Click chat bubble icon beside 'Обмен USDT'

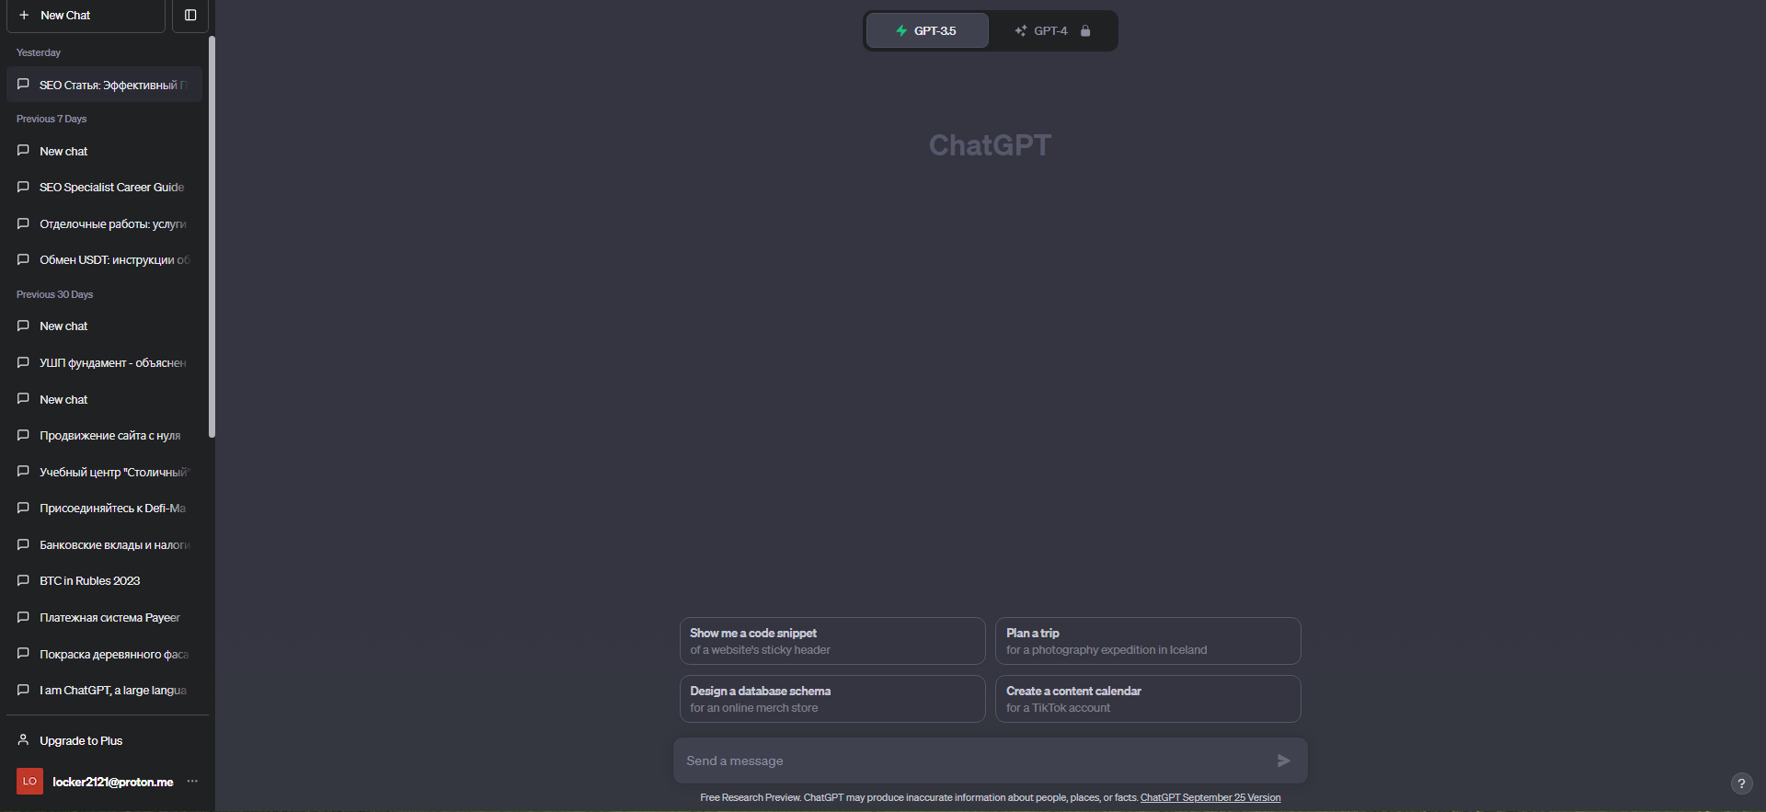[23, 259]
